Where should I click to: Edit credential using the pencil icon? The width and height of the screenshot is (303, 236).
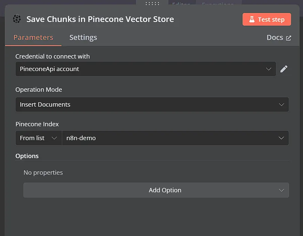284,69
